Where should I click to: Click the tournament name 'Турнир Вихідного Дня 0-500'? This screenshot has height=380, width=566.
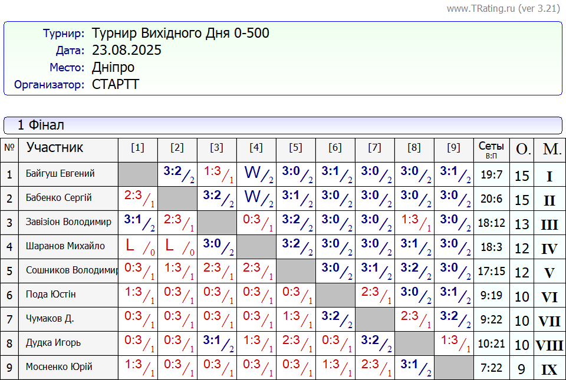(x=180, y=33)
